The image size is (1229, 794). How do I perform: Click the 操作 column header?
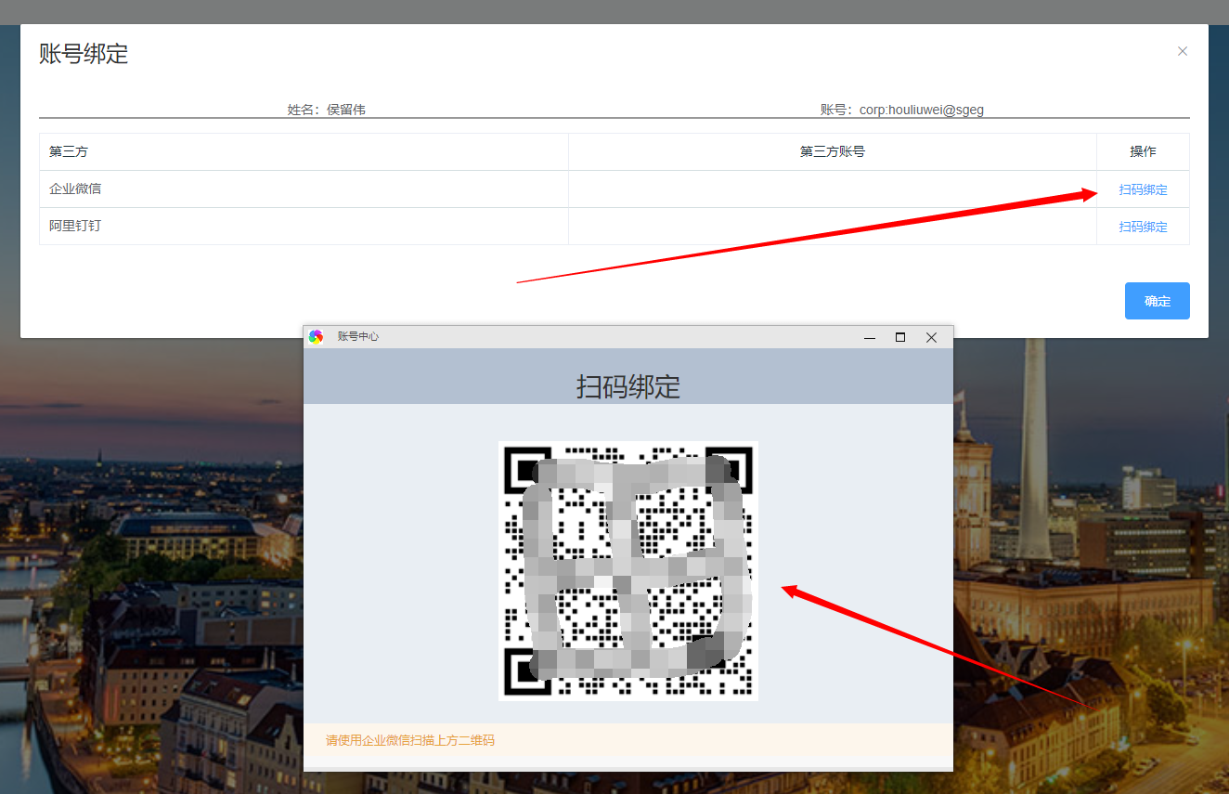[x=1143, y=151]
